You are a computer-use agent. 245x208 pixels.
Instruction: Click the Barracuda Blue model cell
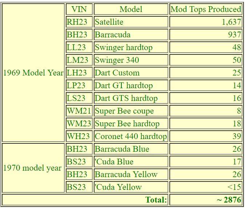tap(131, 149)
